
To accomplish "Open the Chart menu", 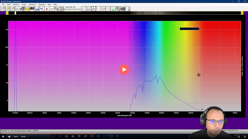I will pos(9,5).
